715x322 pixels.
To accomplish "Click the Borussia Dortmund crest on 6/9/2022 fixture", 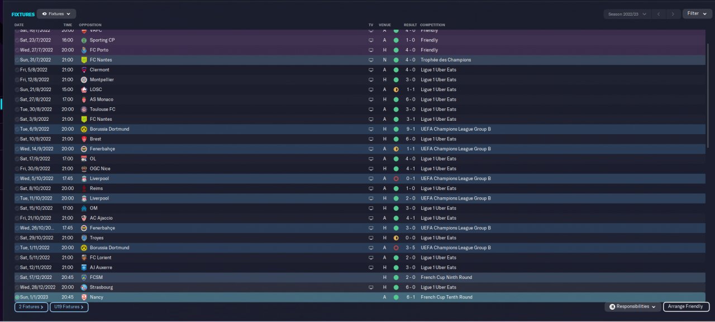I will pos(84,129).
